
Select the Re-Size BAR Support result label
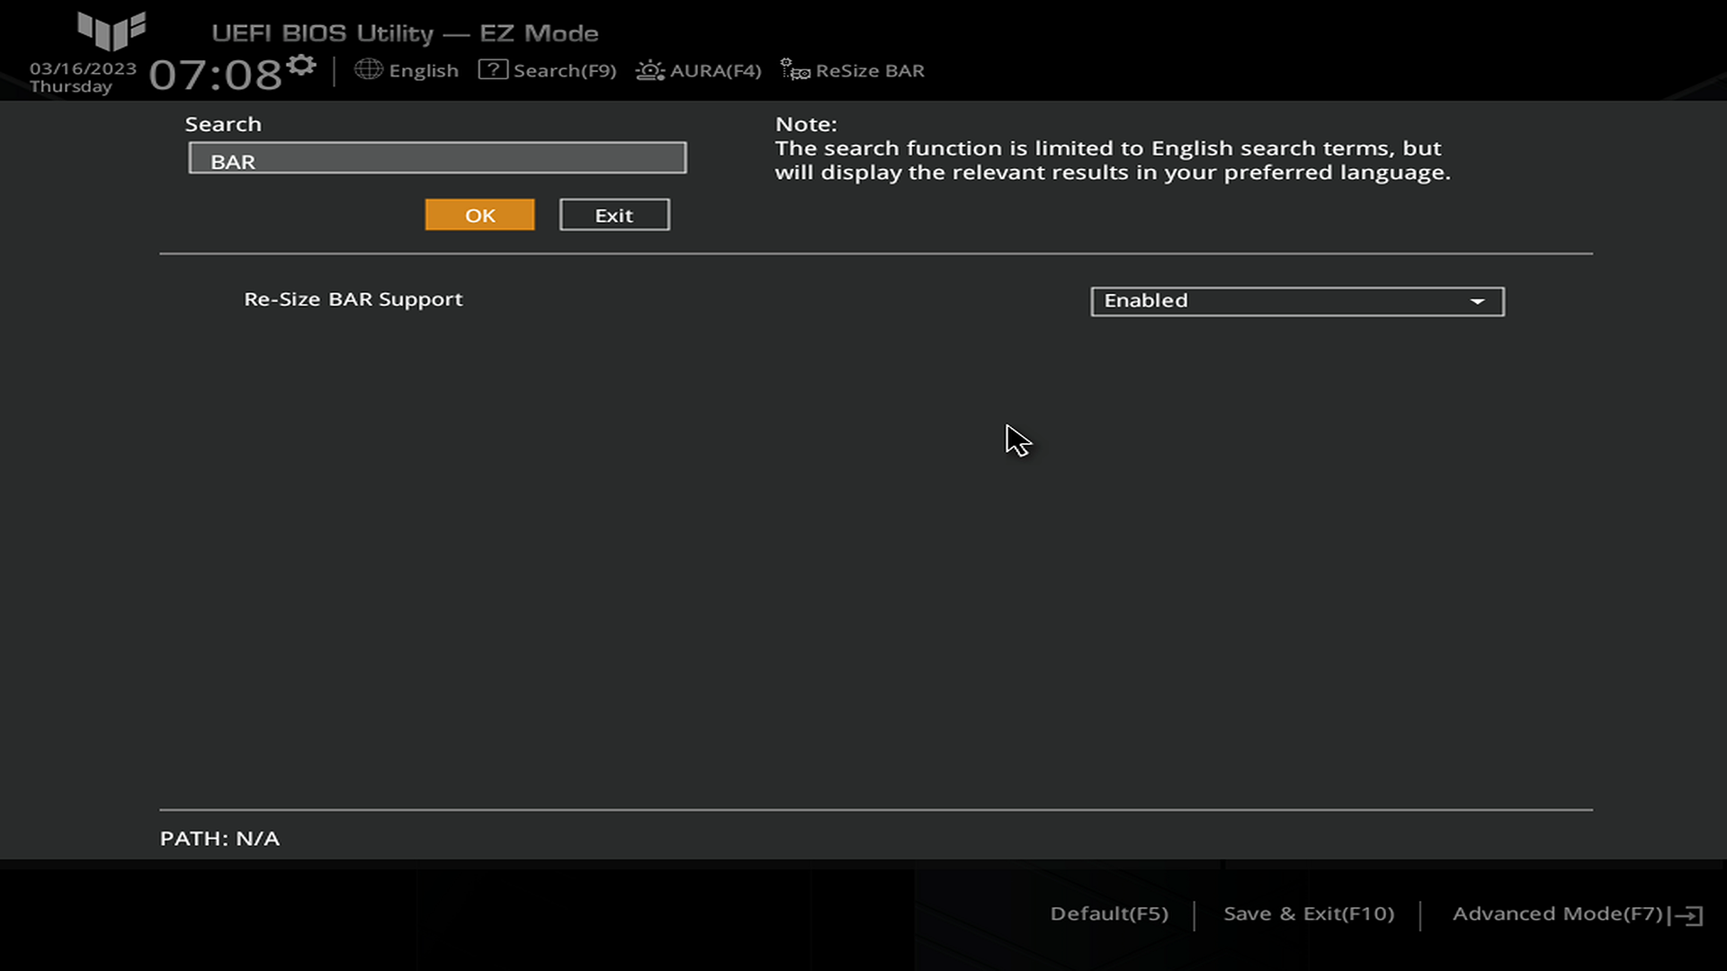click(353, 299)
